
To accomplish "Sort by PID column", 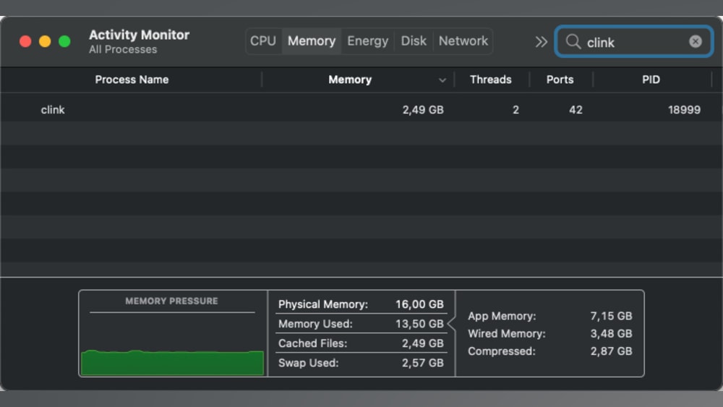I will pyautogui.click(x=651, y=80).
